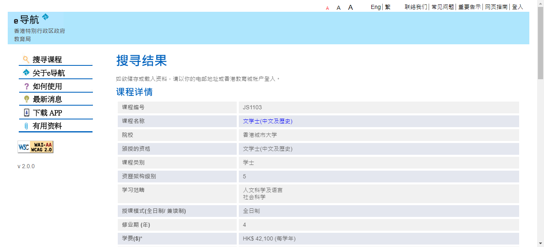Image resolution: width=544 pixels, height=247 pixels.
Task: Click course code value JS1103
Action: [x=252, y=107]
